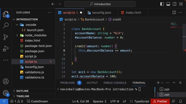Open package-lock.json file
The image size is (186, 104).
33,46
